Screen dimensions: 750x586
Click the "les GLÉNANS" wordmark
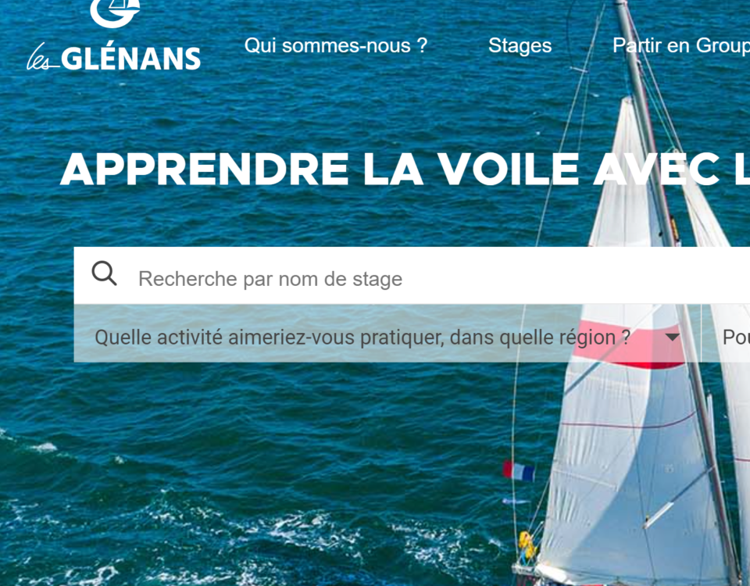[x=113, y=57]
